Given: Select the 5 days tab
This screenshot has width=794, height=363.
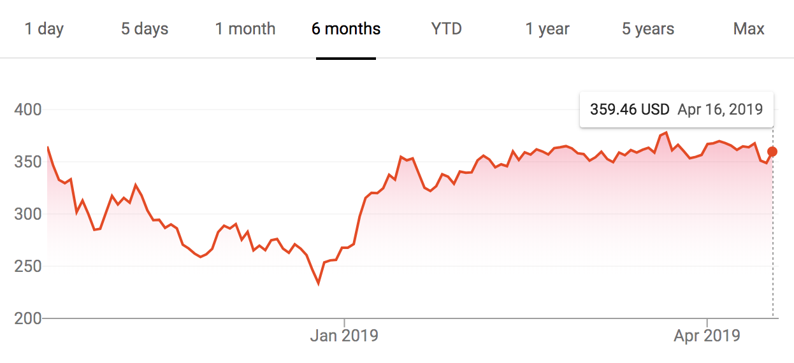Looking at the screenshot, I should tap(145, 29).
